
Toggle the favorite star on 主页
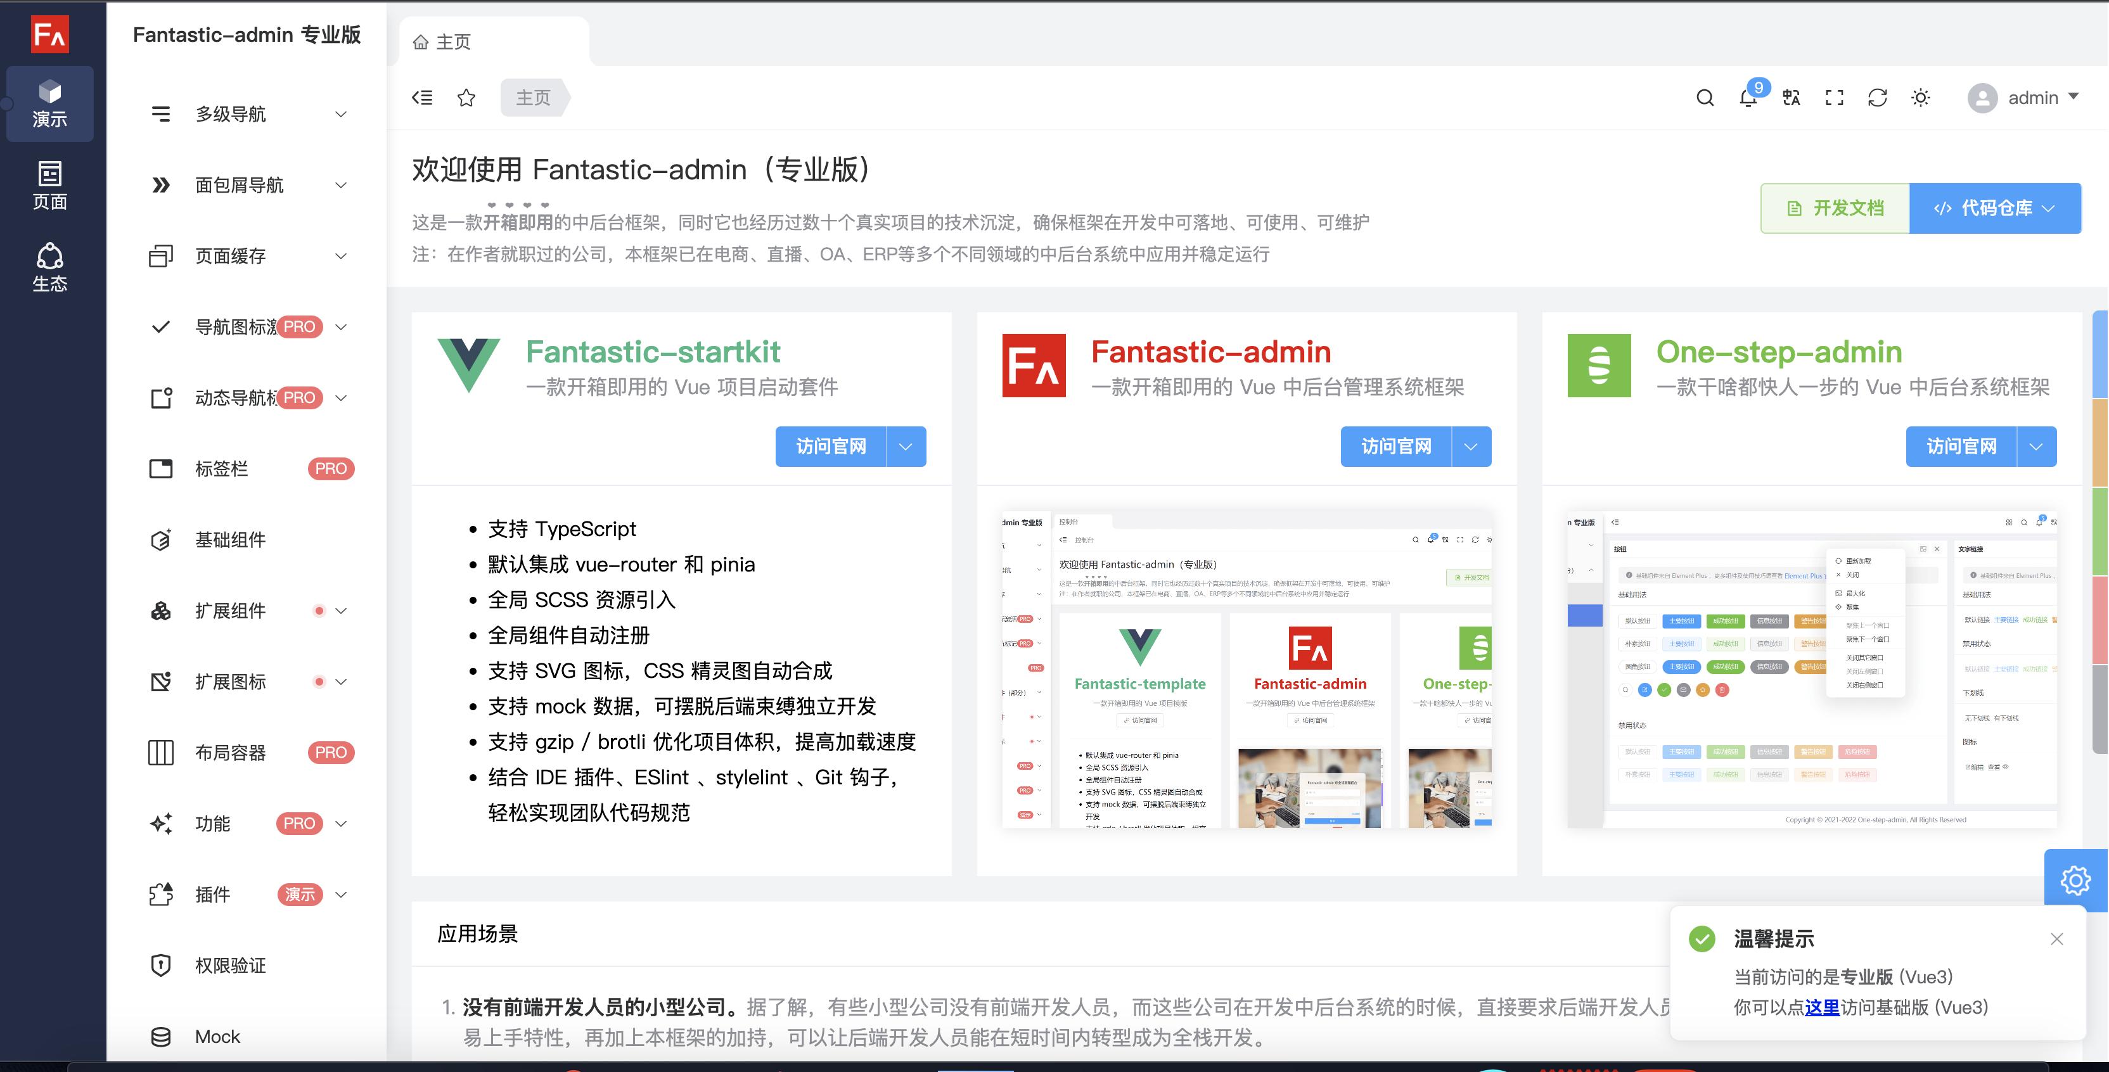466,98
